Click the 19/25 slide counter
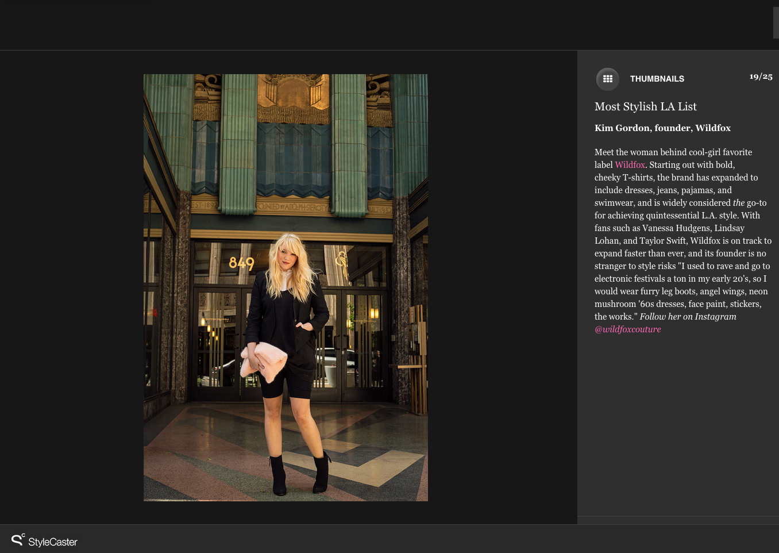The image size is (779, 553). [x=761, y=76]
